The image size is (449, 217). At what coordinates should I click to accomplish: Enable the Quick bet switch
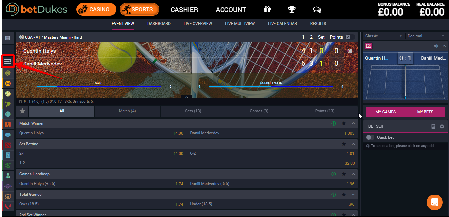370,137
